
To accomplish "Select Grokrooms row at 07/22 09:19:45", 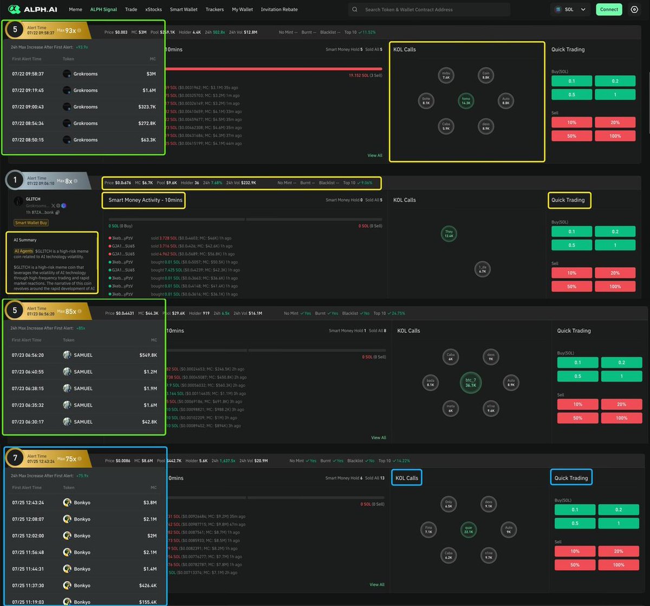I will (84, 91).
